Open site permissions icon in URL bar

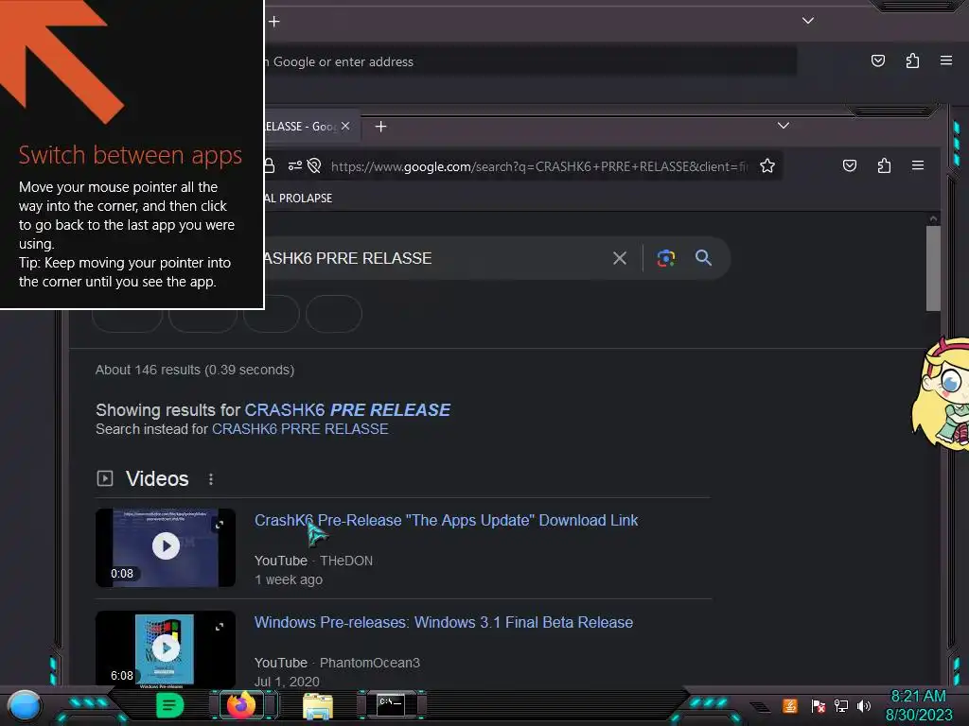click(295, 165)
